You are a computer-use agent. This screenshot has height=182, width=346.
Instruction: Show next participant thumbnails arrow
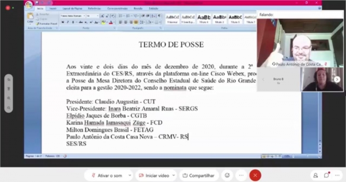(x=337, y=79)
